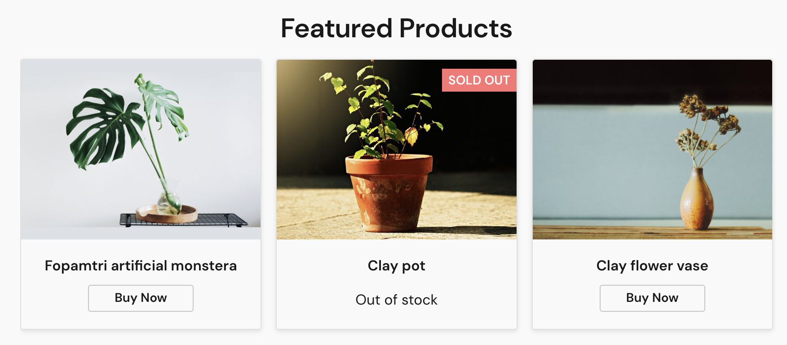Select the middle product card
This screenshot has height=345, width=787.
(x=396, y=193)
